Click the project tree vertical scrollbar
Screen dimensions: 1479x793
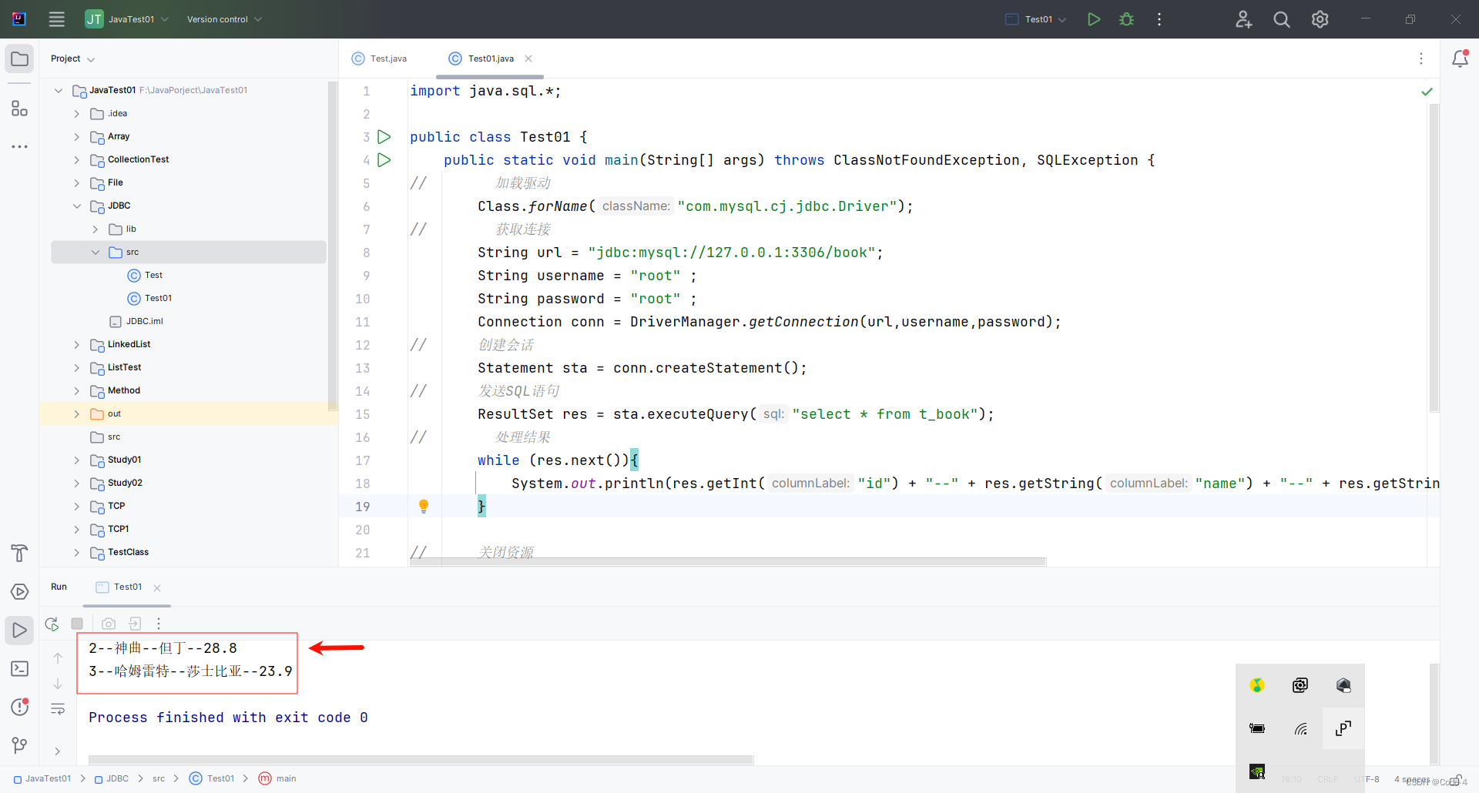(x=333, y=246)
